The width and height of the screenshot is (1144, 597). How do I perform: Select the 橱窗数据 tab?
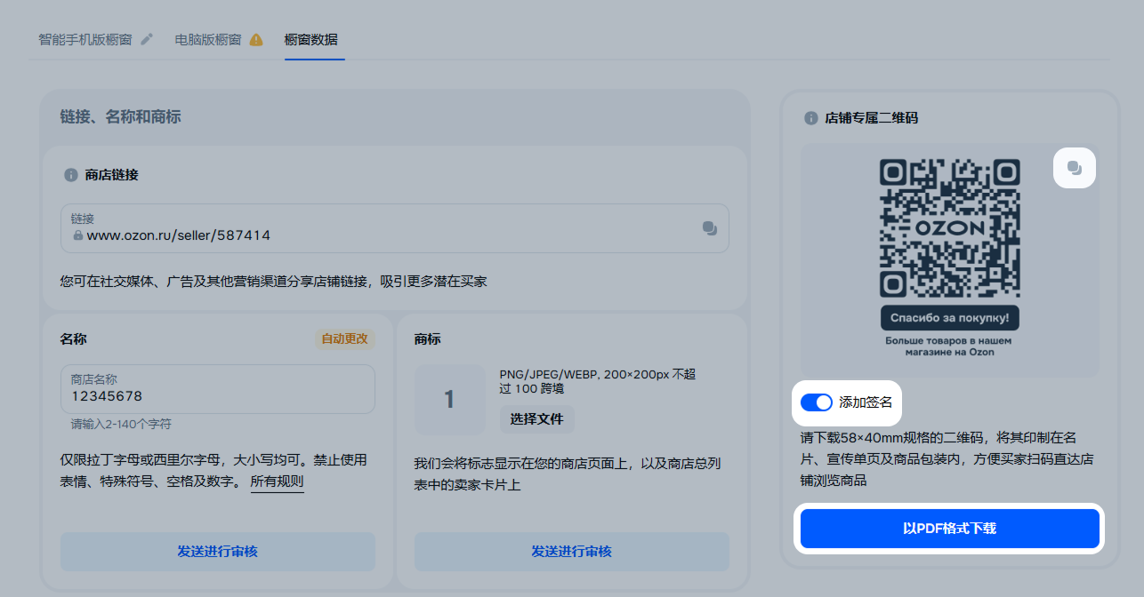(x=310, y=40)
